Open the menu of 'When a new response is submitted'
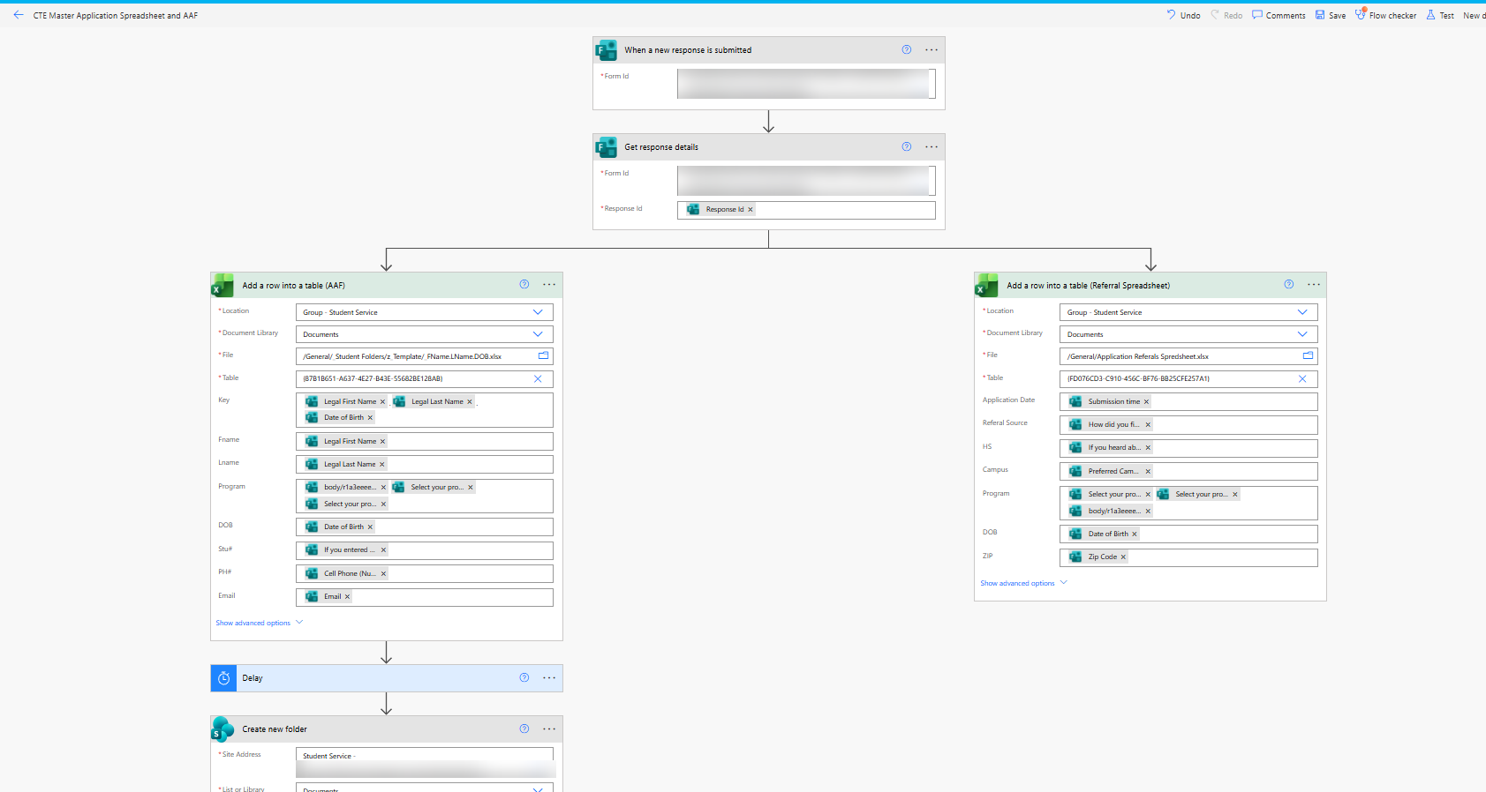The width and height of the screenshot is (1486, 792). coord(932,49)
